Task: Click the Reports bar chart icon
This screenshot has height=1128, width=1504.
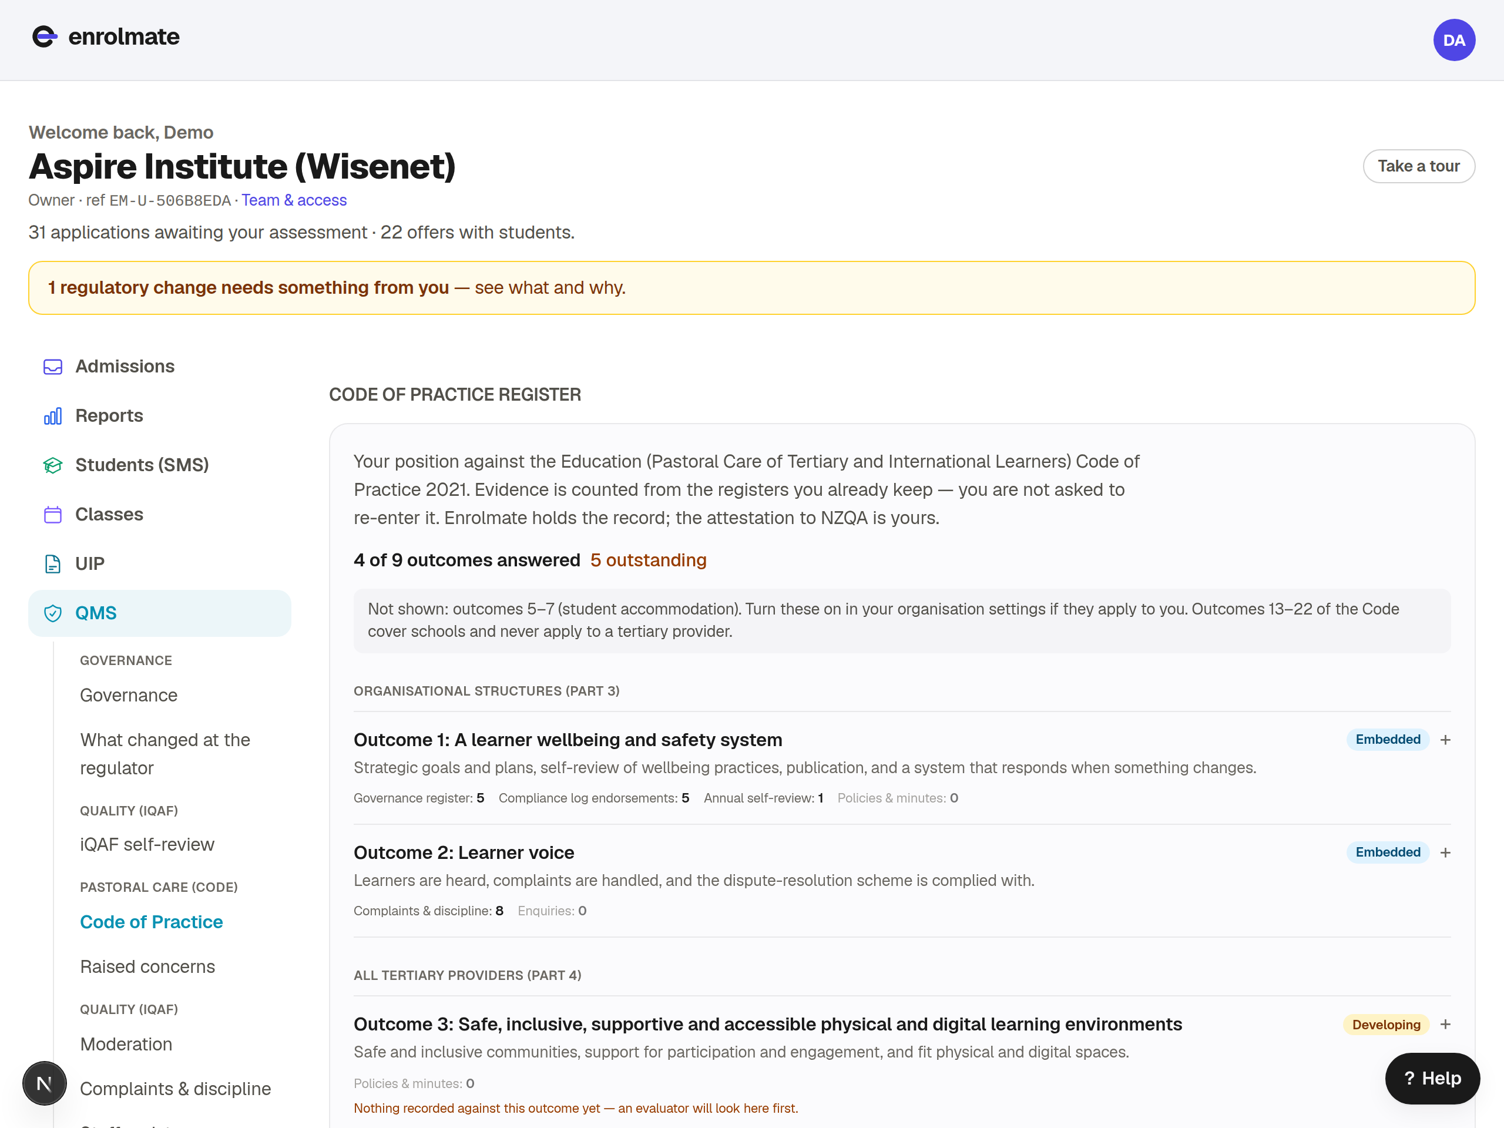Action: (x=53, y=416)
